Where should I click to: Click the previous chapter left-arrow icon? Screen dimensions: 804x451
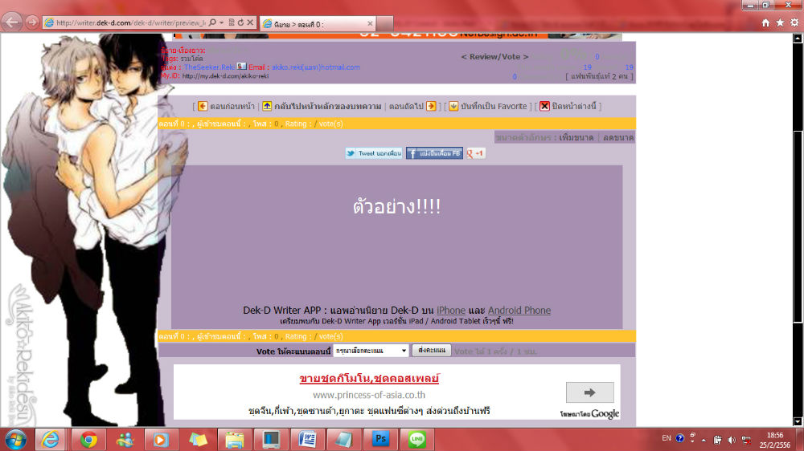pyautogui.click(x=203, y=106)
